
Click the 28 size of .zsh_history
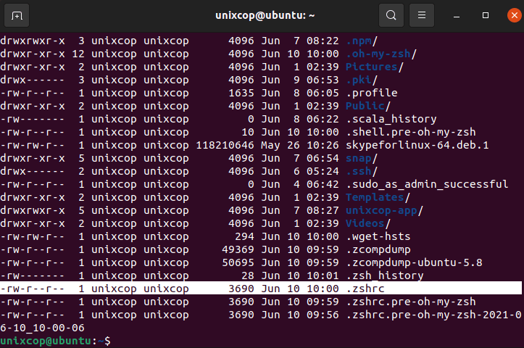pyautogui.click(x=248, y=275)
